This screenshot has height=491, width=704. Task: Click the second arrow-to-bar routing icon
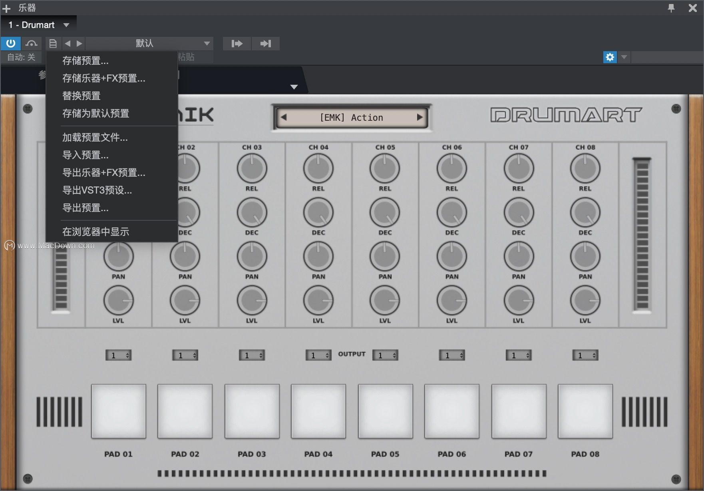266,43
